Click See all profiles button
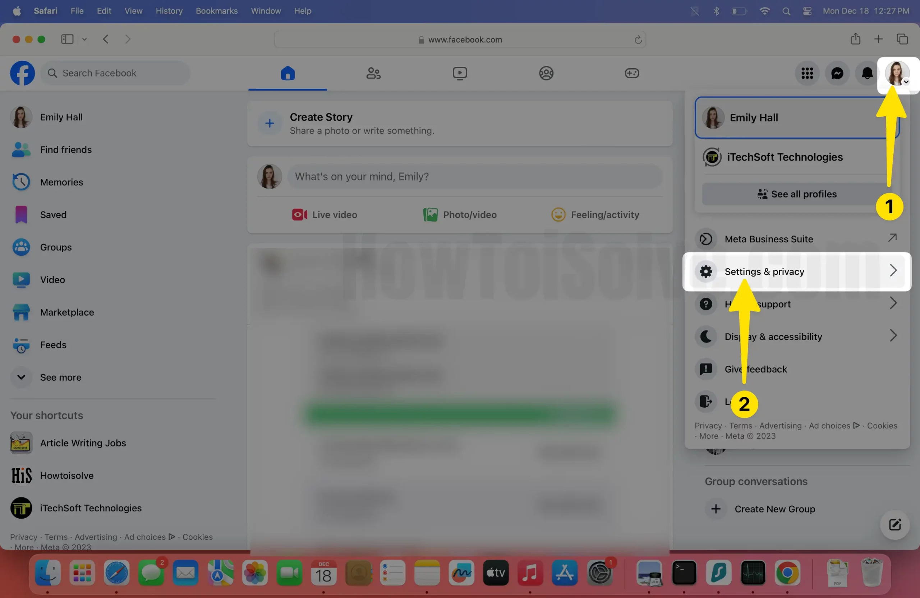The width and height of the screenshot is (920, 598). pyautogui.click(x=797, y=194)
